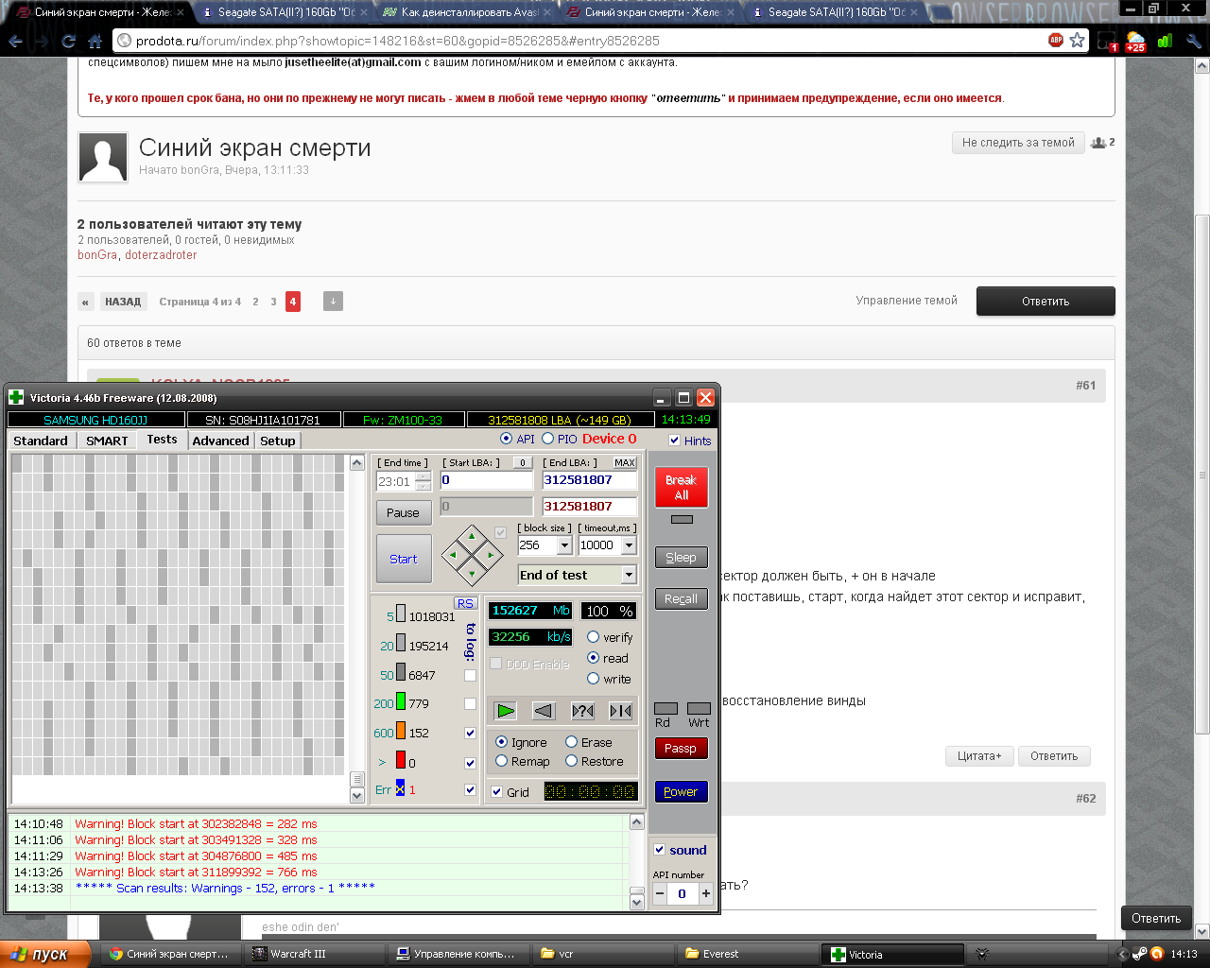Uncheck the Grid checkbox
Screen dimensions: 1210x968
[x=497, y=792]
